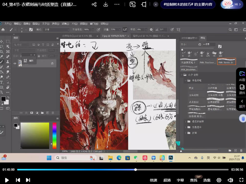Screen dimensions: 246x184
Task: Hide the layer using its eye icon
Action: (15, 63)
